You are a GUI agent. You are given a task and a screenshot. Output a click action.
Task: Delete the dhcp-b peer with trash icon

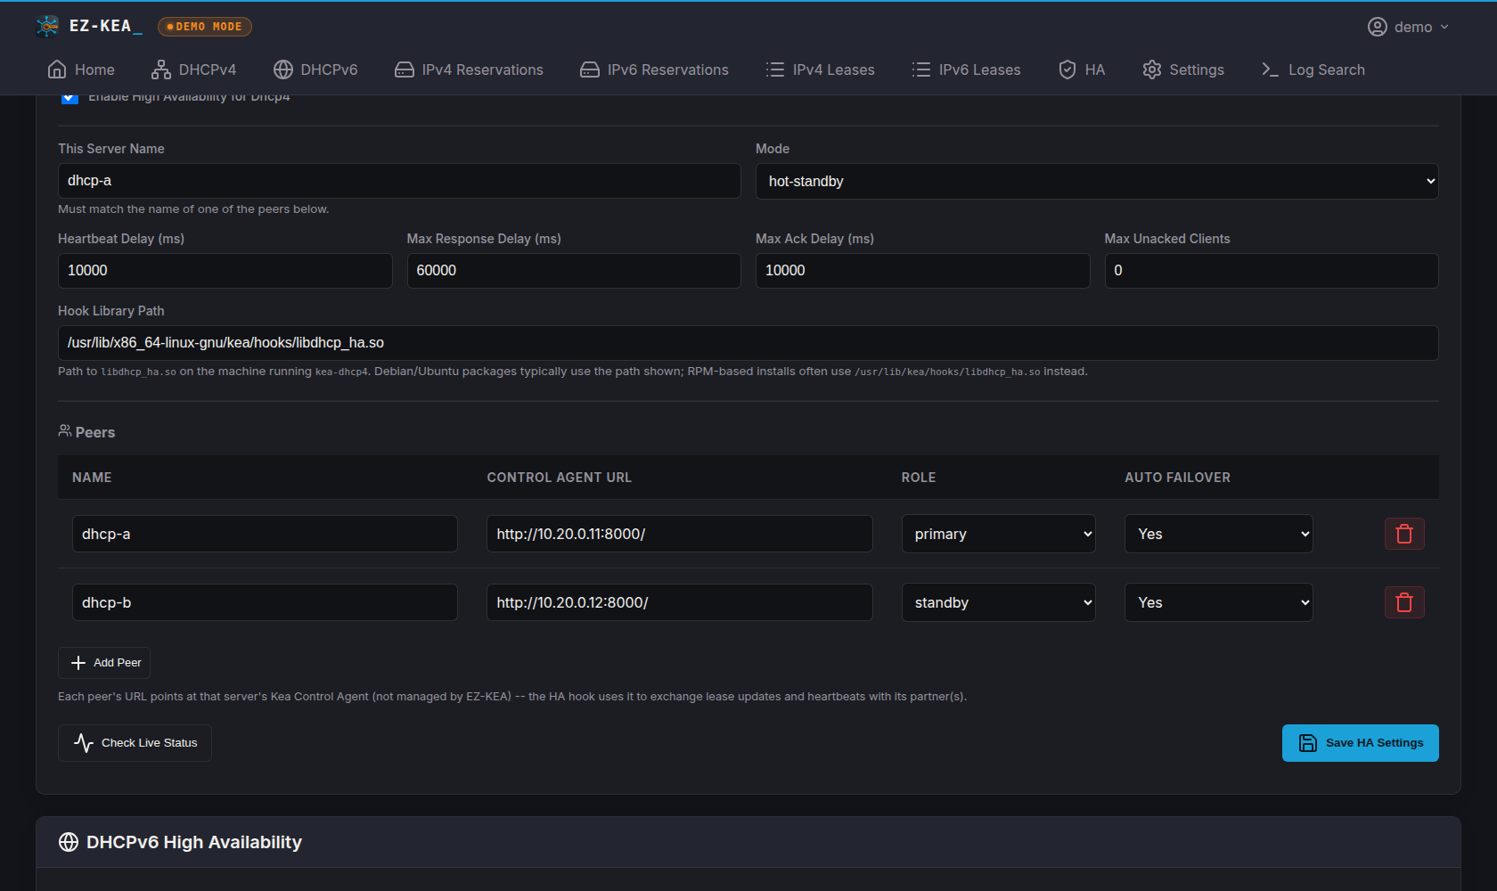[x=1404, y=602]
